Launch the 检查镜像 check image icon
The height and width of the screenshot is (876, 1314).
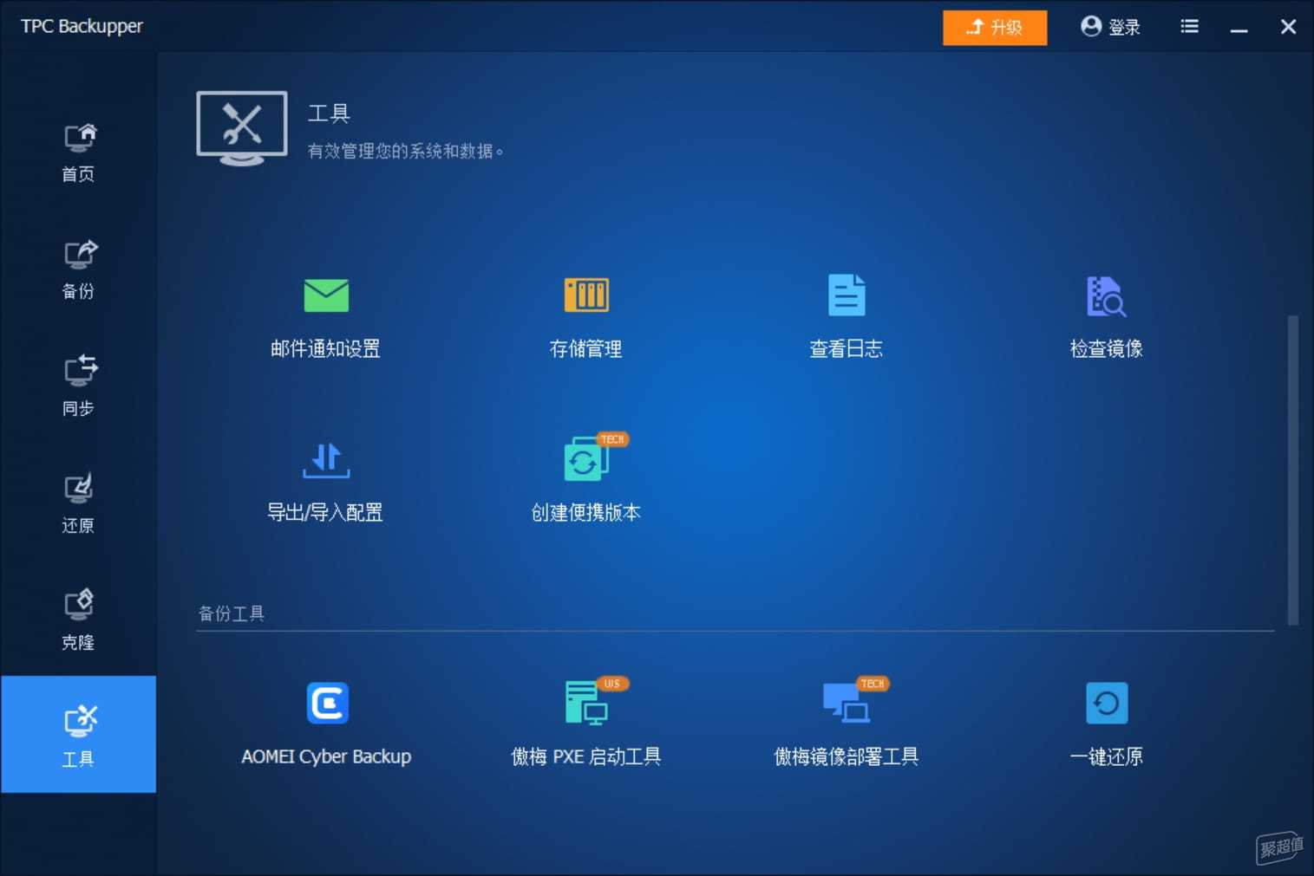[1107, 296]
